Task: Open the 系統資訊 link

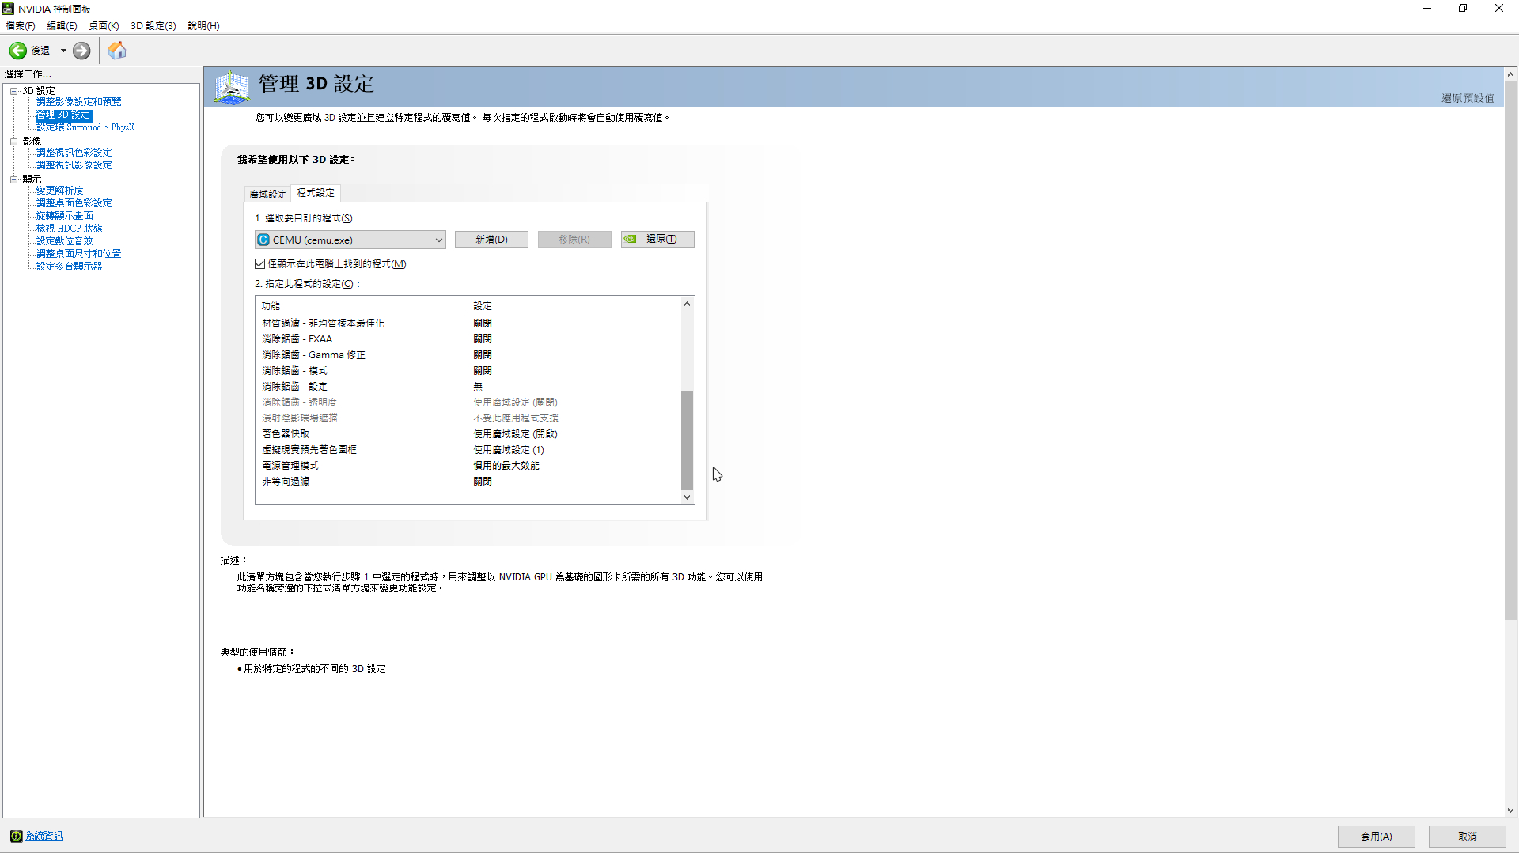Action: (x=44, y=836)
